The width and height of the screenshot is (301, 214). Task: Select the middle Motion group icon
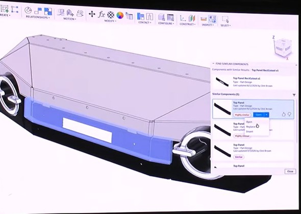pos(70,13)
